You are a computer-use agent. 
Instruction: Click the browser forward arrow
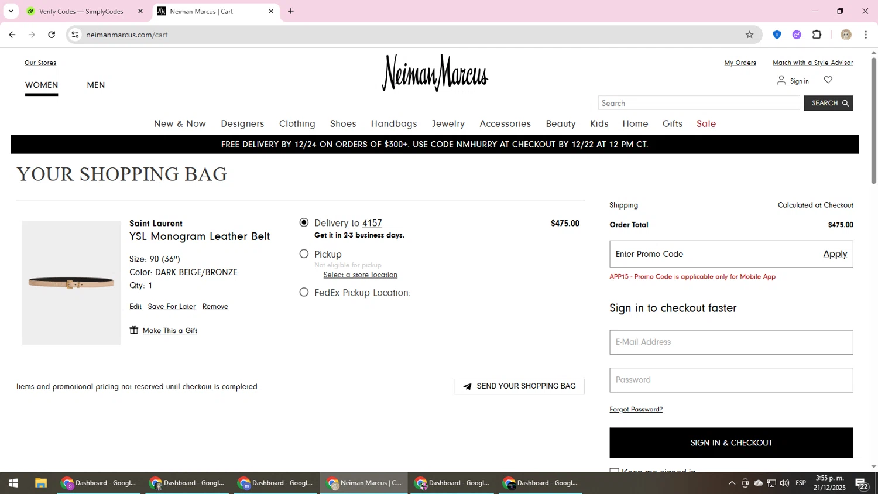[x=32, y=35]
